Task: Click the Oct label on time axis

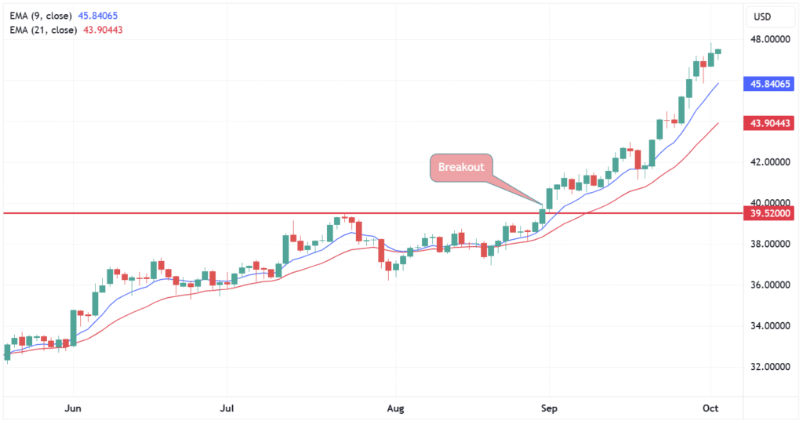Action: [x=710, y=408]
